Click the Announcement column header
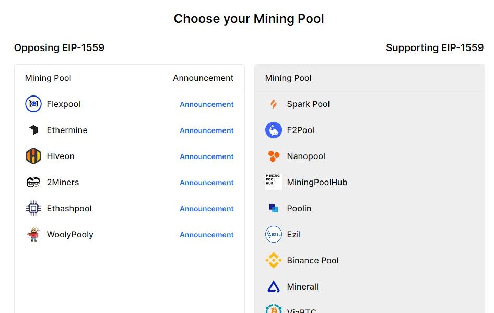The height and width of the screenshot is (313, 494). point(203,78)
